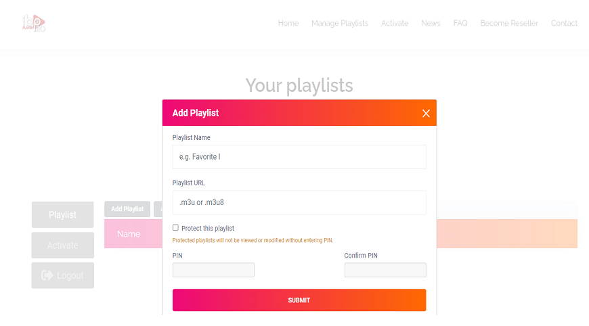Screen dimensions: 589x326
Task: Open Become Reseller page
Action: tap(509, 23)
